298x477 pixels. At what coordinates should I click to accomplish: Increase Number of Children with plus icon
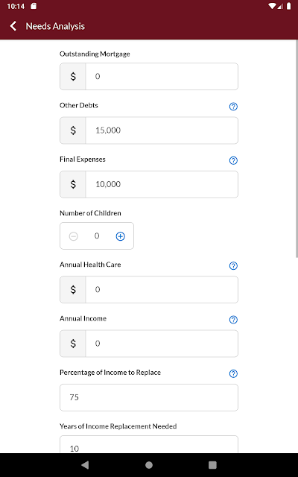tap(121, 236)
